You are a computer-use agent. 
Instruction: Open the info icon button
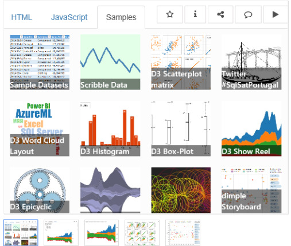click(195, 14)
